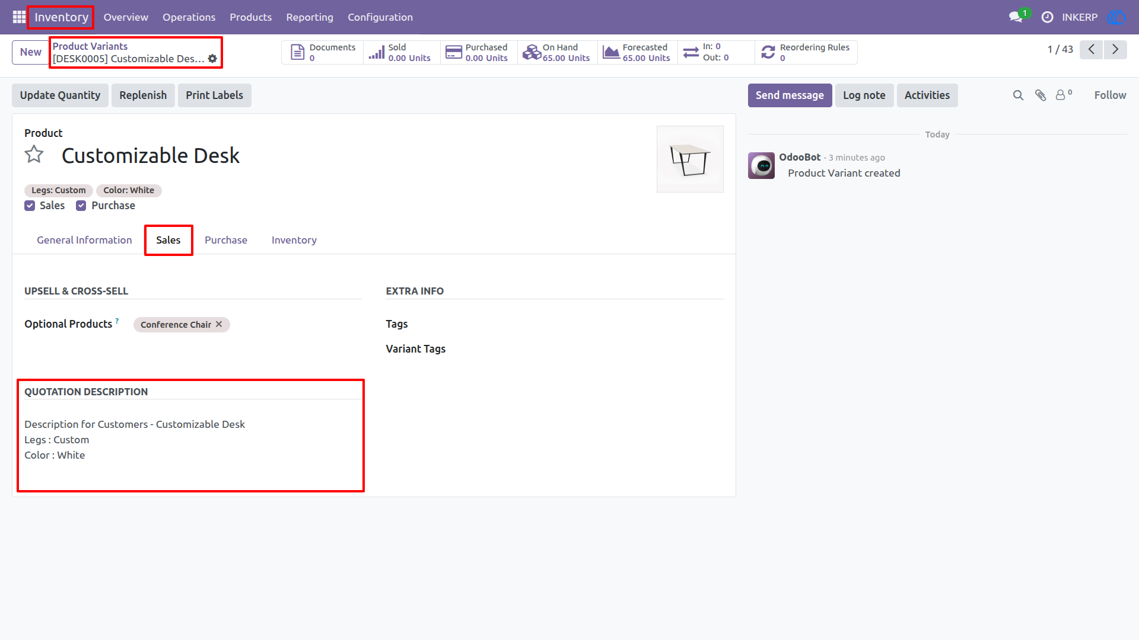Open In/Out transfers stat button

716,52
